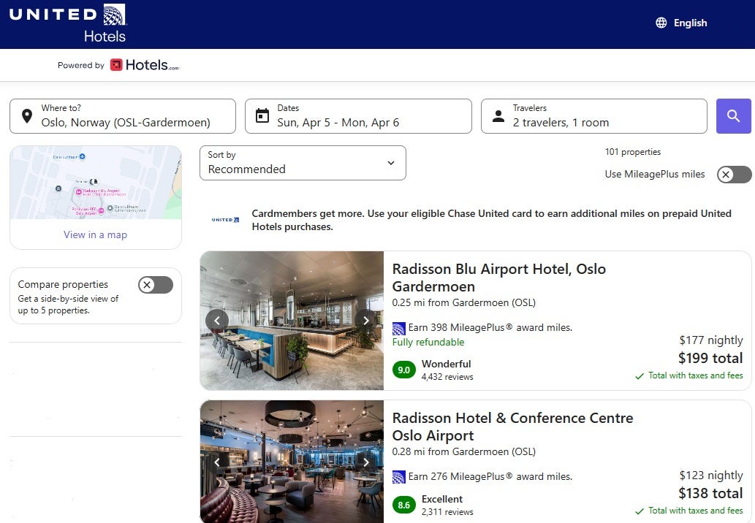Viewport: 755px width, 523px height.
Task: Advance Radisson Blu photos with right carousel arrow
Action: point(365,320)
